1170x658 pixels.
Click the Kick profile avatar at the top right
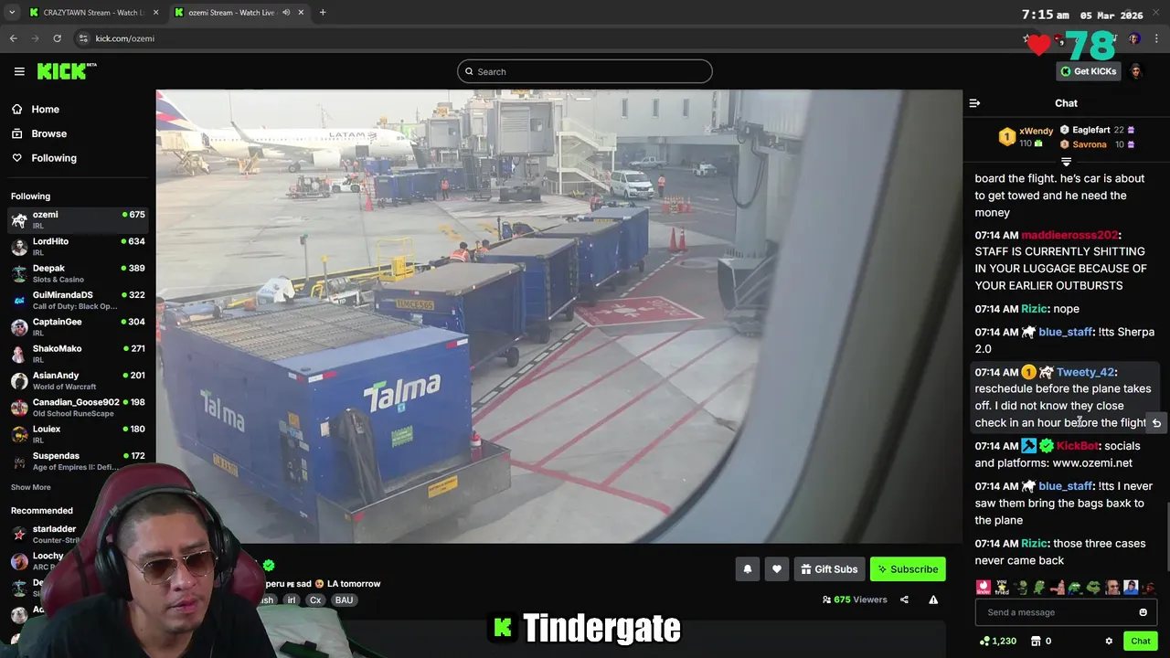[x=1136, y=71]
